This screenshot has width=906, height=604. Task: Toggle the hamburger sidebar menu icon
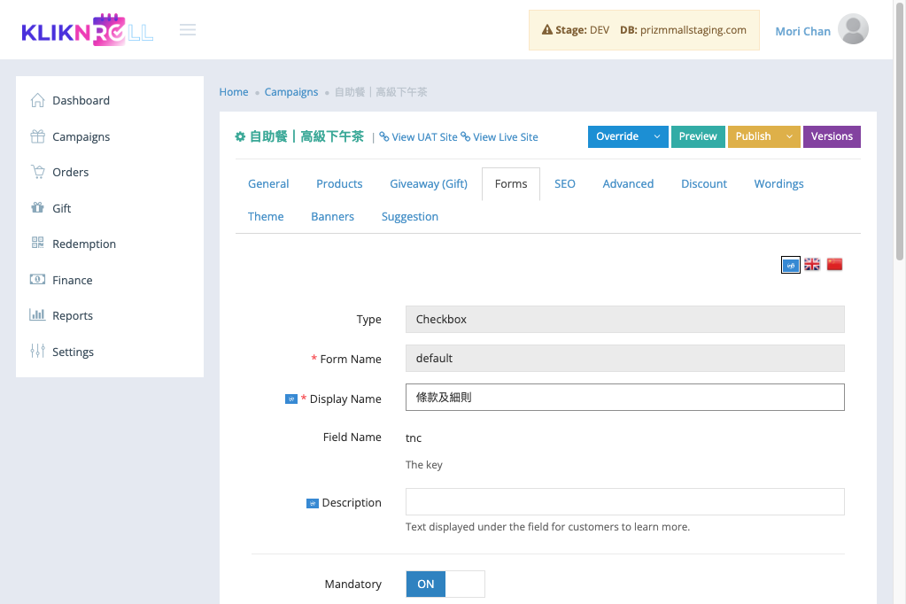click(188, 29)
